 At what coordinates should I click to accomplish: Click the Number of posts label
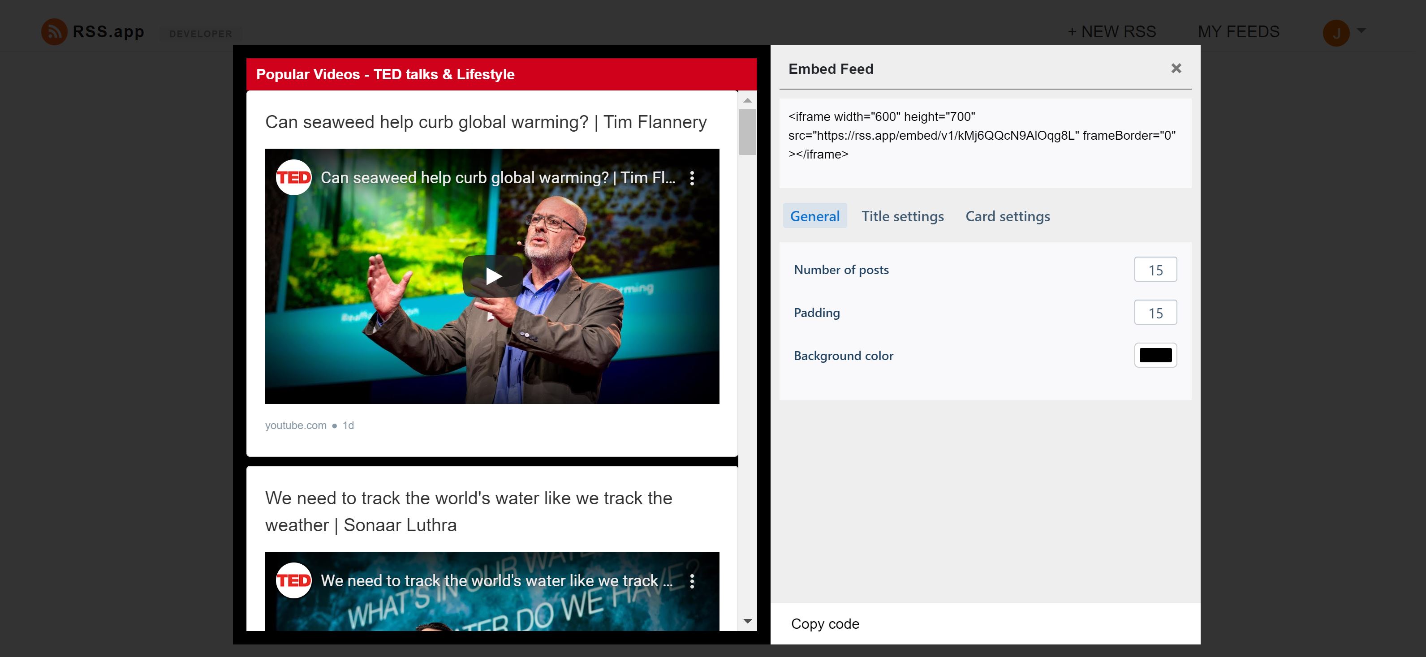[841, 270]
